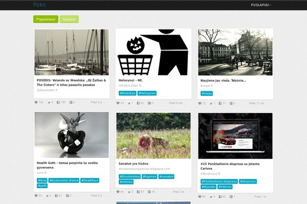
Task: Open the Naujiena jau vieša. Tebūnie… title
Action: click(x=223, y=81)
